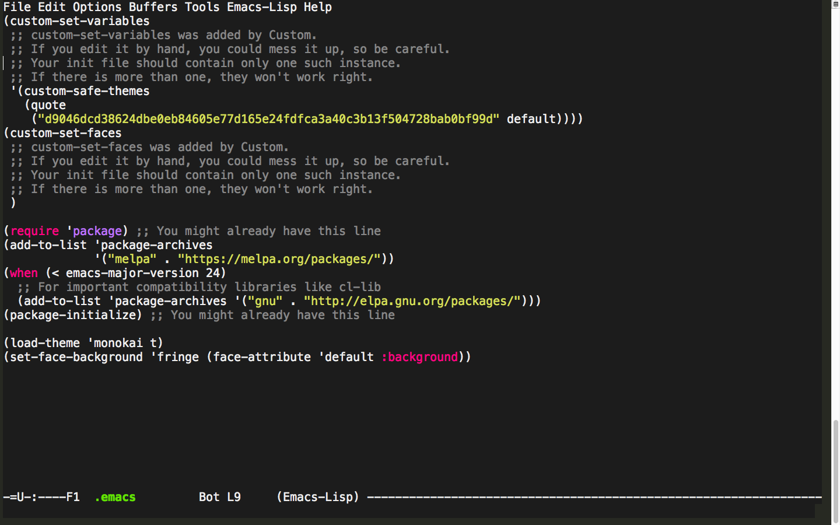Click the small icon above the scrollbar
The width and height of the screenshot is (840, 525).
[x=835, y=4]
